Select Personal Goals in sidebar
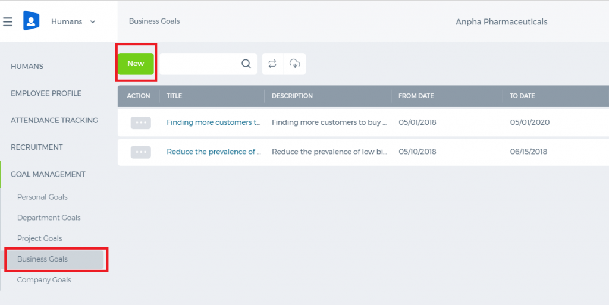 [42, 197]
